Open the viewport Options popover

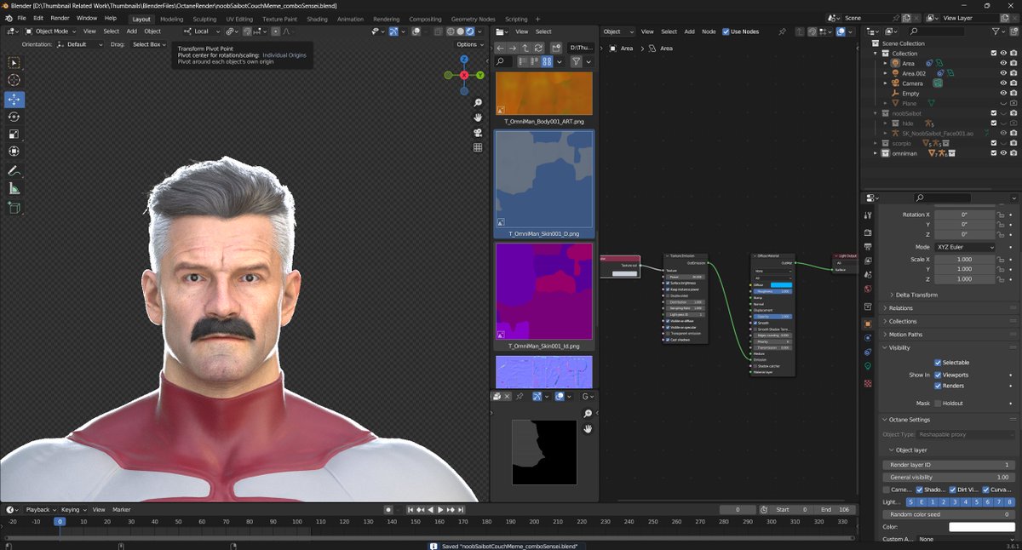[x=469, y=44]
